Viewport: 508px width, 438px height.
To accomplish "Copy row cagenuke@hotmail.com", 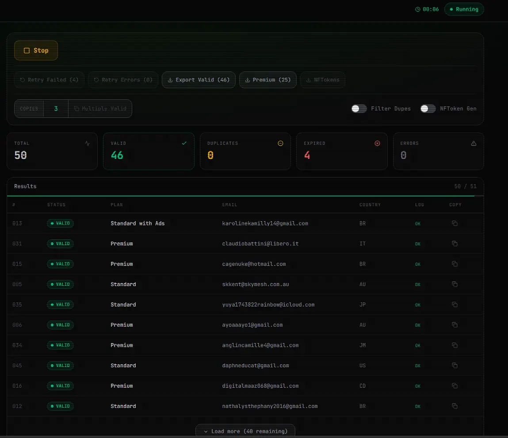I will coord(455,264).
